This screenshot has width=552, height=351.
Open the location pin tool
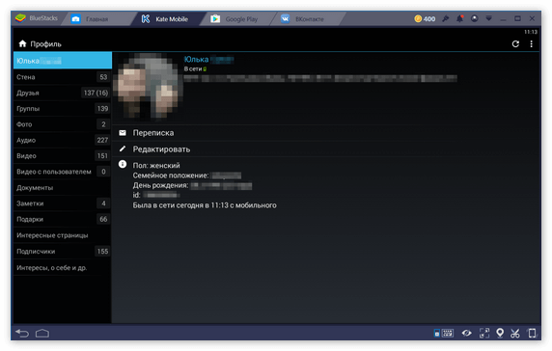500,333
